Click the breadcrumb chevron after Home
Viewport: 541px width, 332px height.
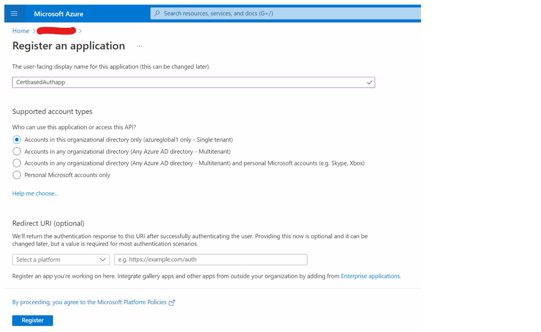[34, 31]
